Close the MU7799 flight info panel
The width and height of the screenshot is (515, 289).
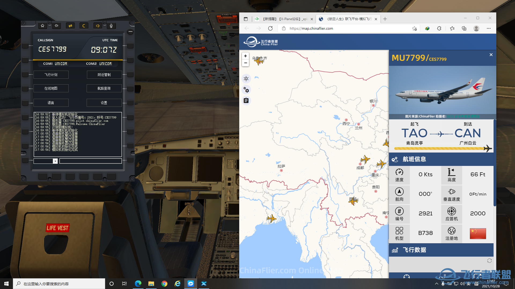click(491, 55)
